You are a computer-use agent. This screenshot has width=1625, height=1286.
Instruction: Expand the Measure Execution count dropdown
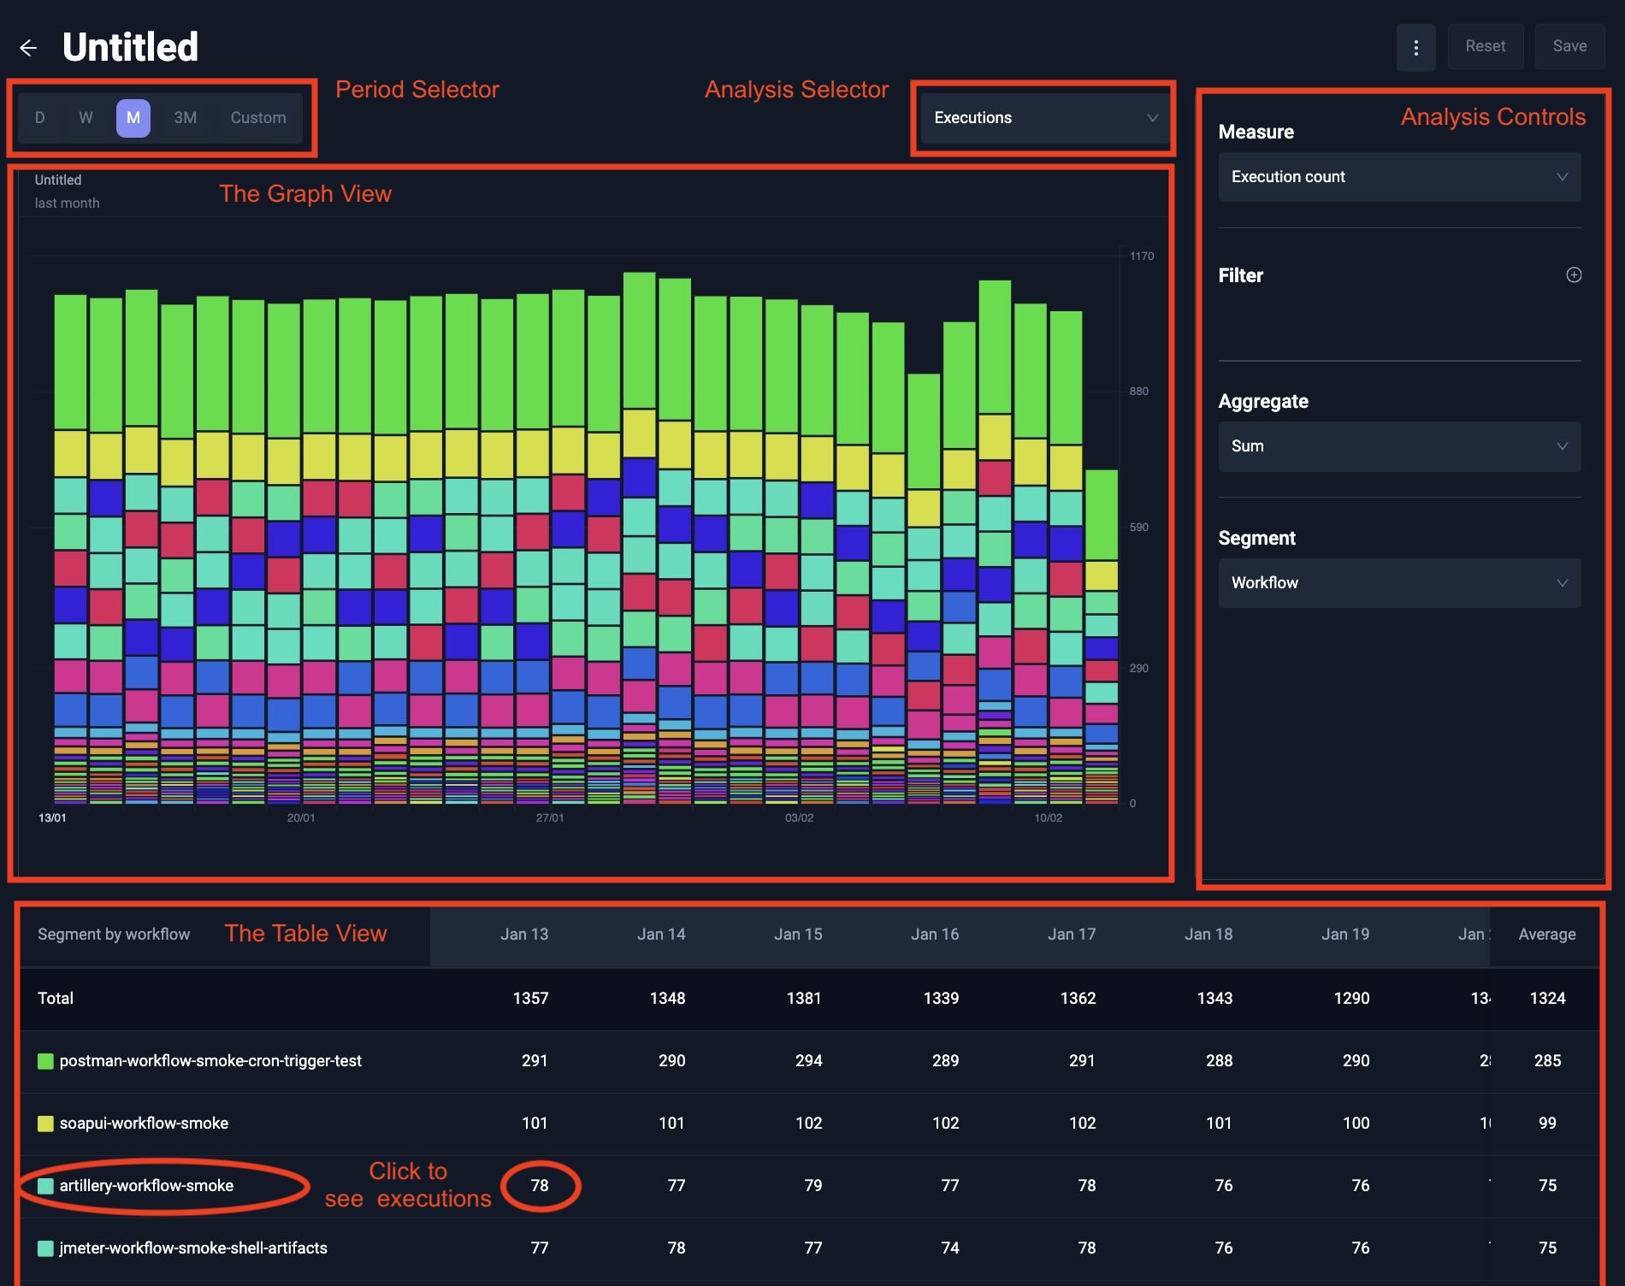tap(1398, 177)
